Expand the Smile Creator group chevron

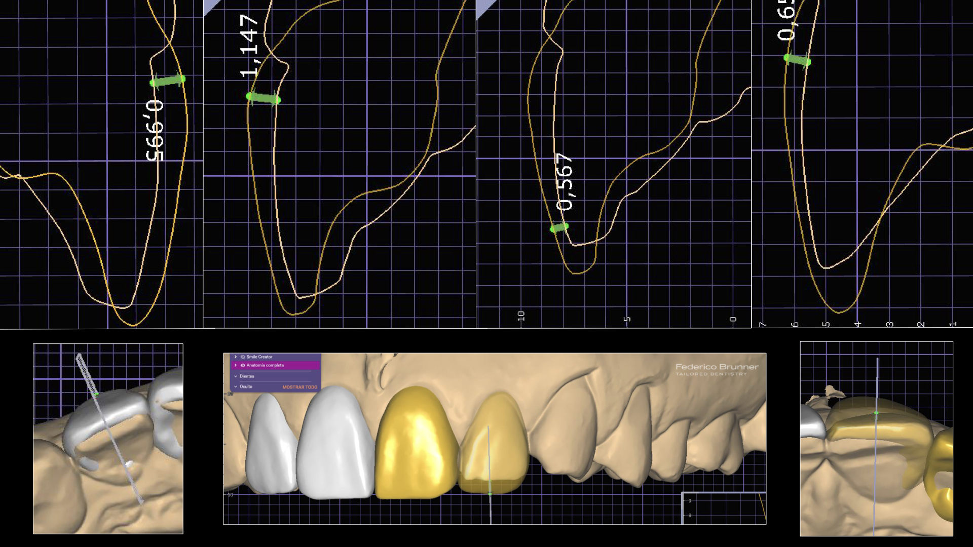(x=236, y=357)
